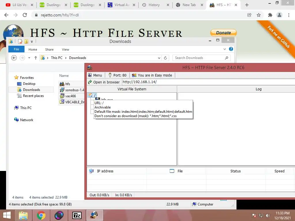Click the Port: 80 button
Screen dimensions: 295x221
[x=118, y=75]
